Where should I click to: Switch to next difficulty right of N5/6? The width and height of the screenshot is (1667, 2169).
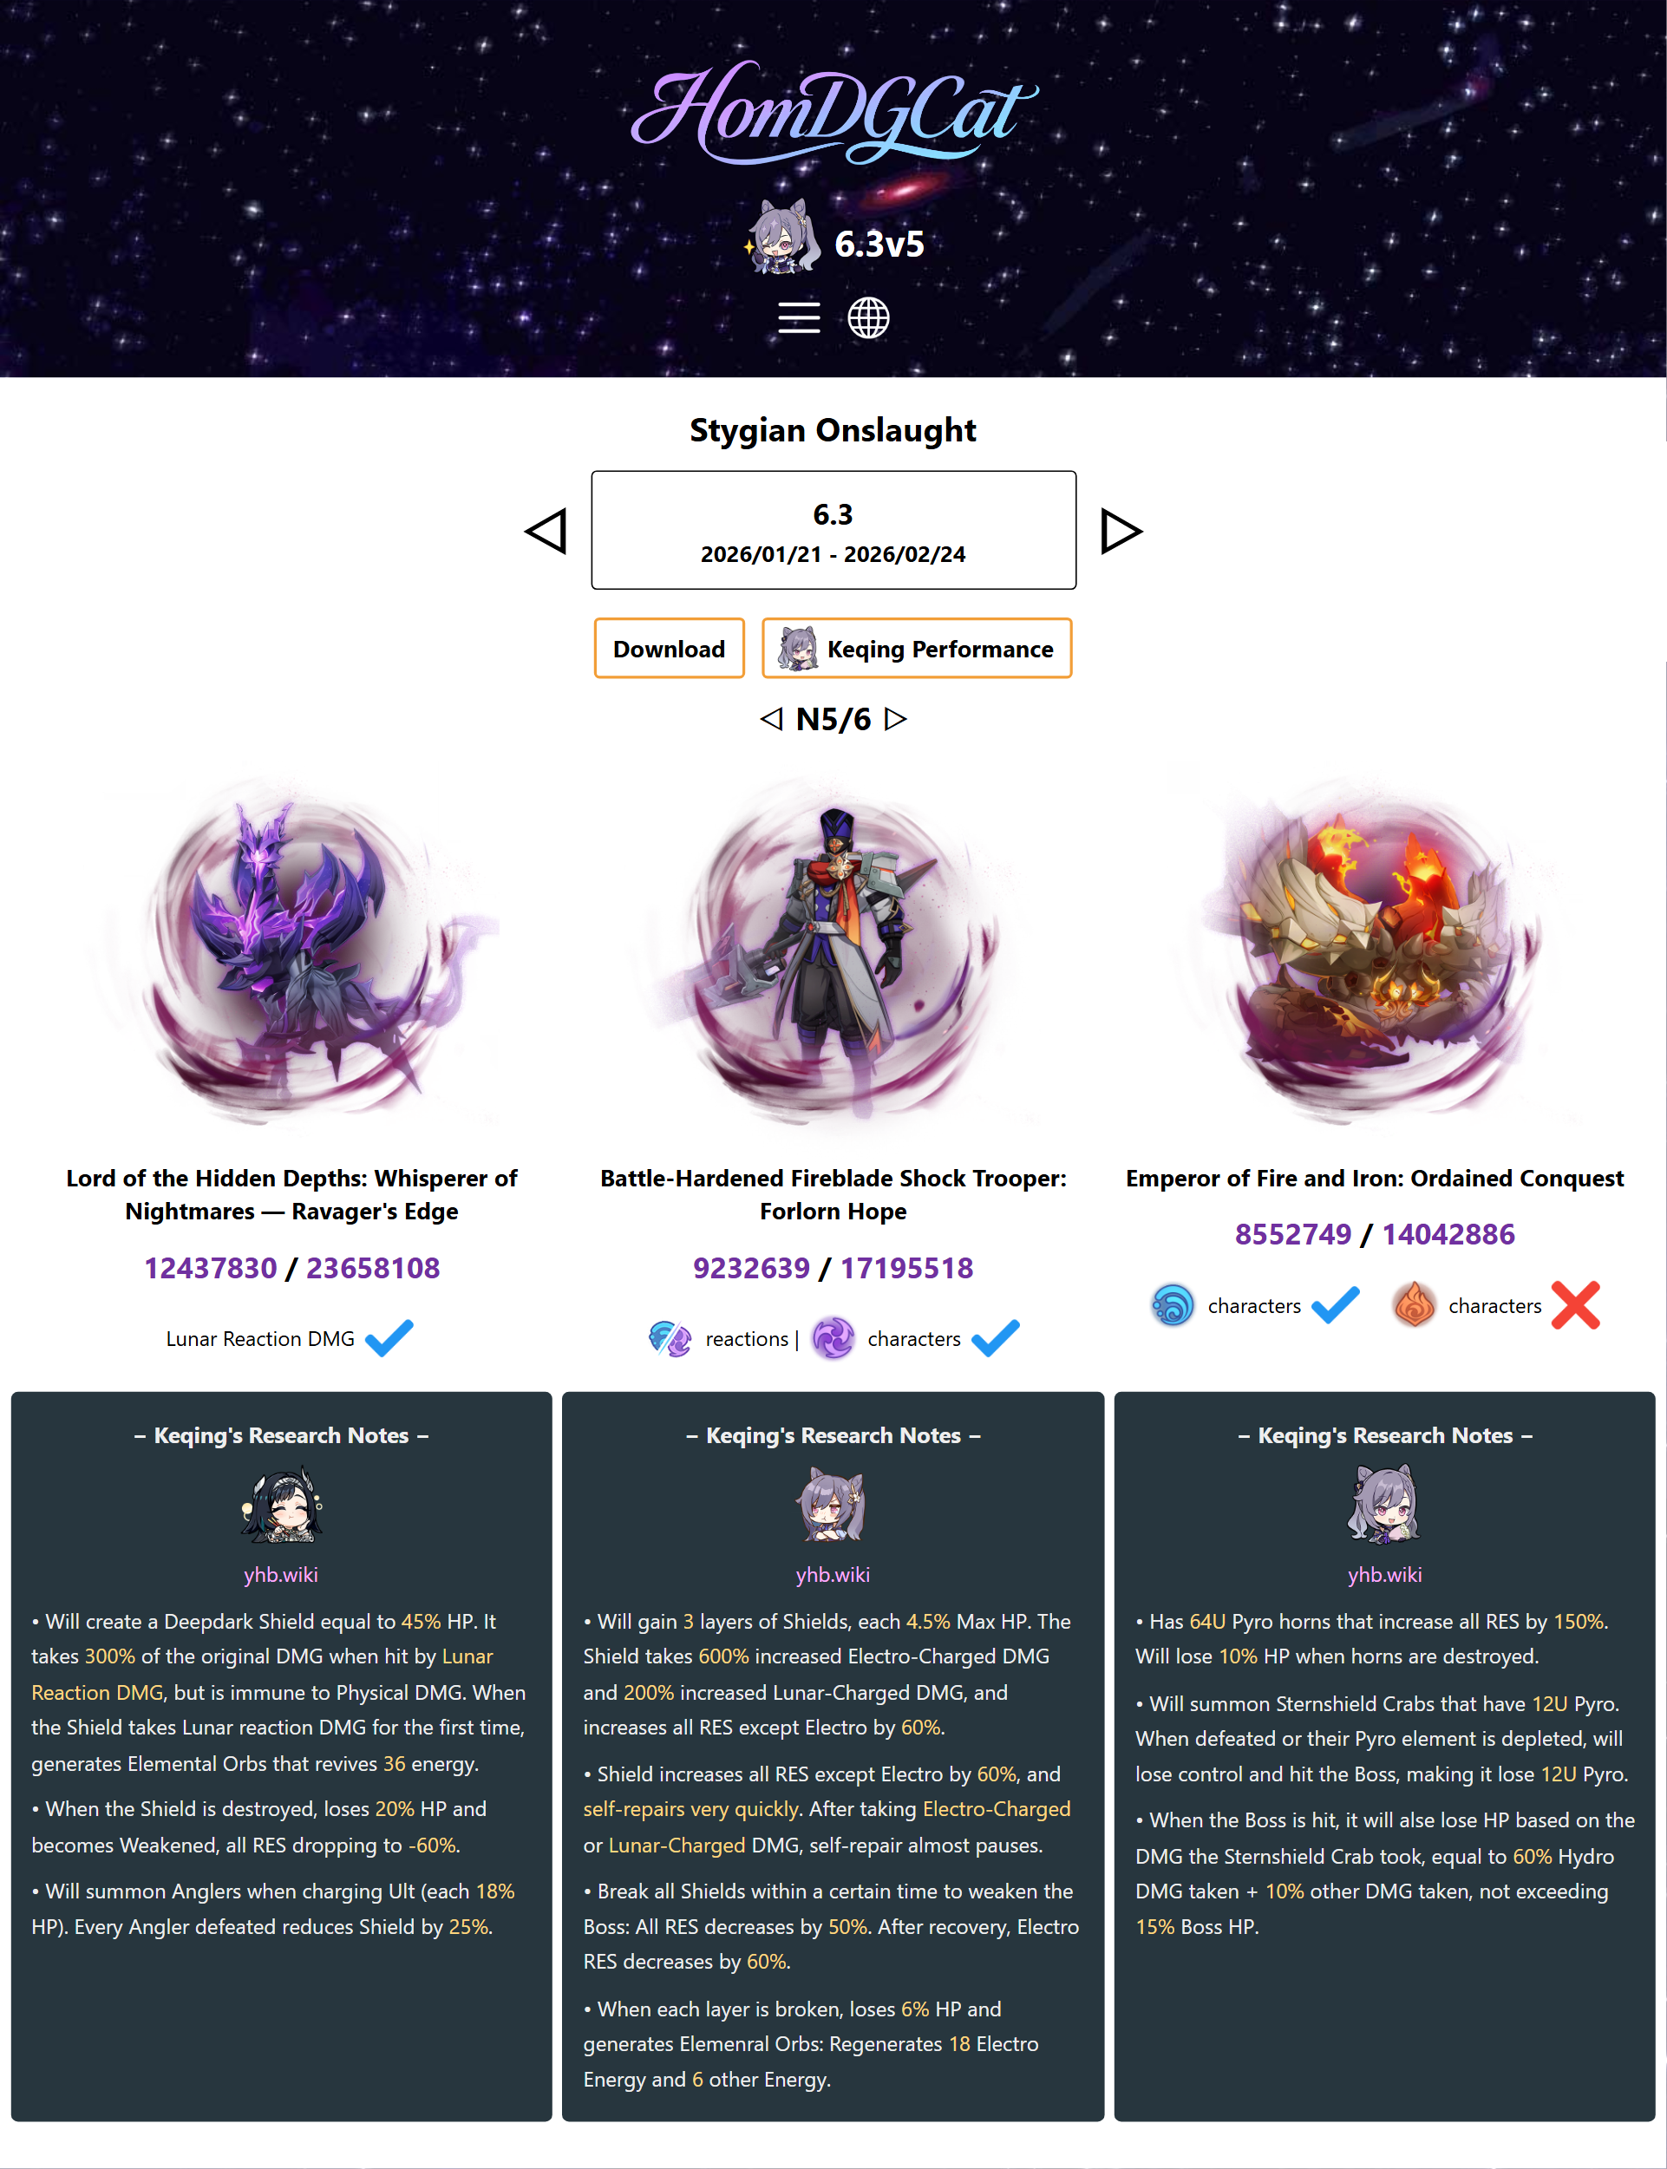coord(895,718)
